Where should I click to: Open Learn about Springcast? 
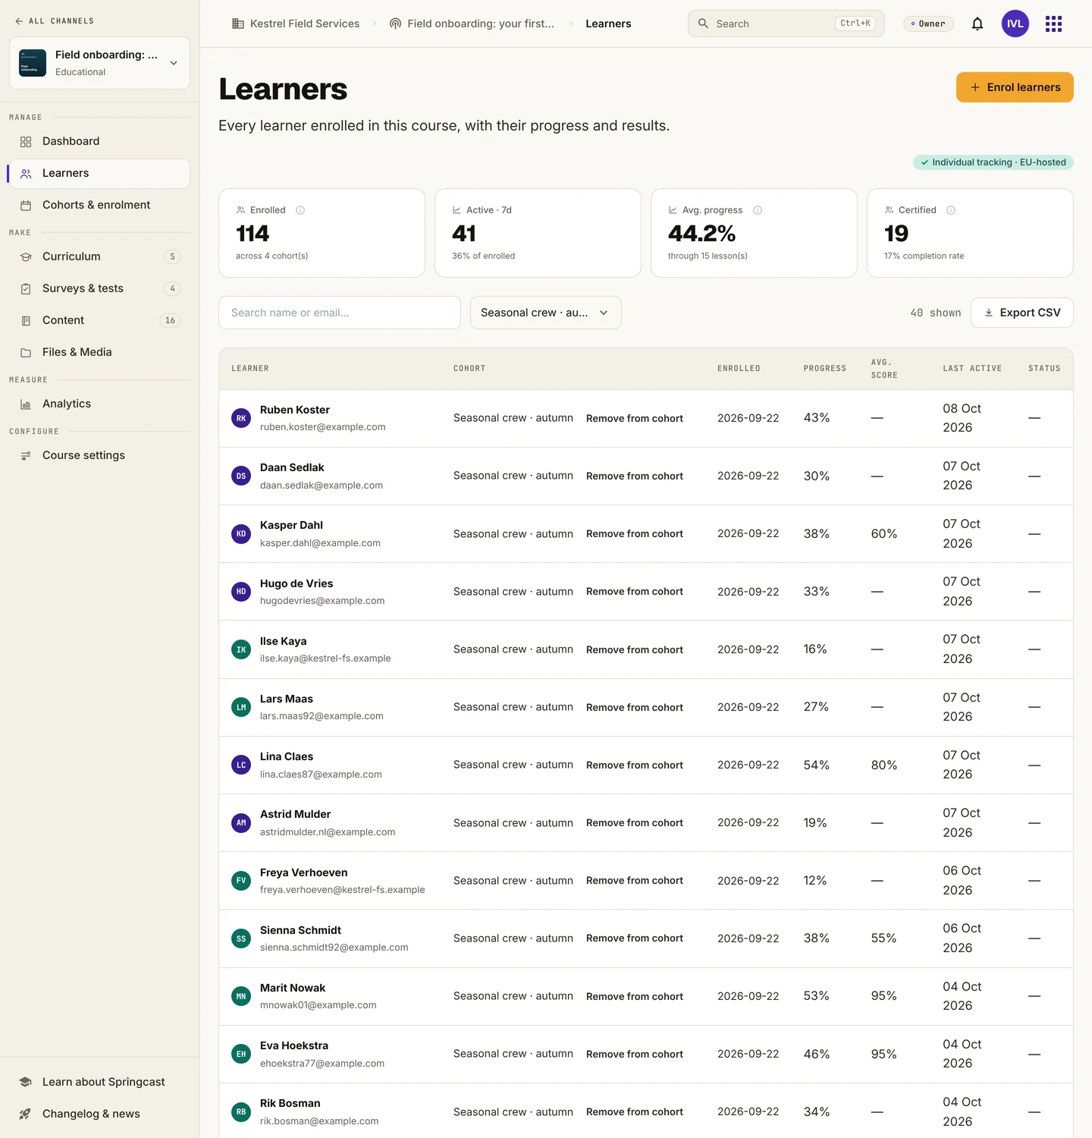click(99, 1082)
